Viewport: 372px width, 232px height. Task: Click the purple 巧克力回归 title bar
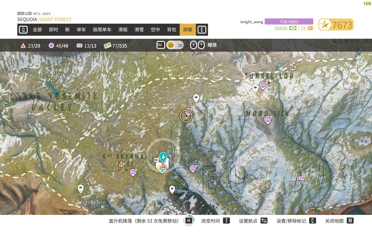pos(289,22)
